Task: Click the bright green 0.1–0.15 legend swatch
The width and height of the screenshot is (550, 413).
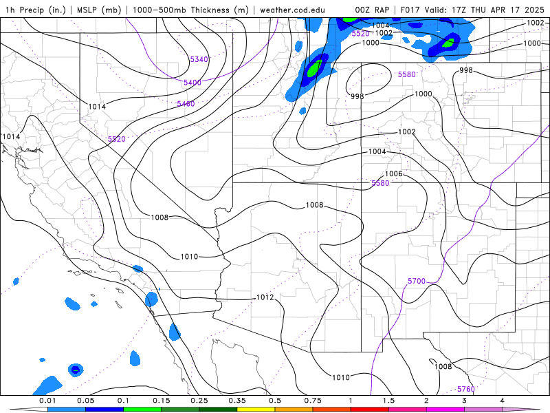Action: coord(142,410)
